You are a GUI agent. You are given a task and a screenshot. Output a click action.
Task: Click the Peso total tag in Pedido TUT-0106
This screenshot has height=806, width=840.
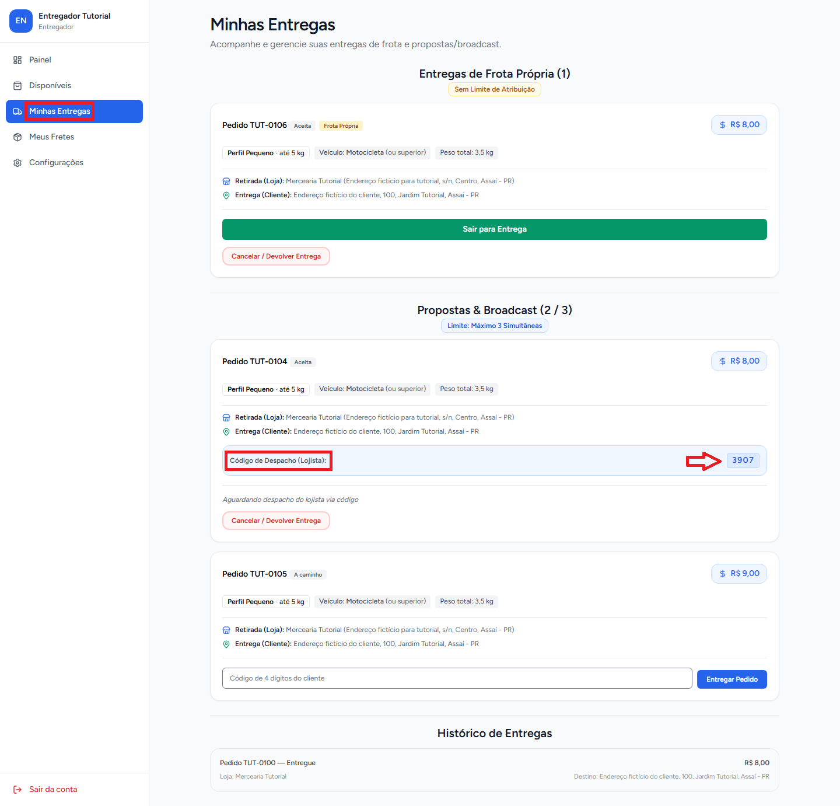(467, 152)
